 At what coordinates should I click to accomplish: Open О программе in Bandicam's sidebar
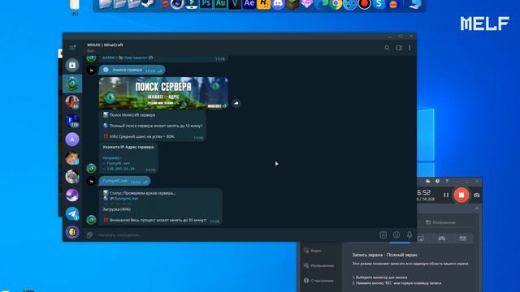tap(318, 281)
